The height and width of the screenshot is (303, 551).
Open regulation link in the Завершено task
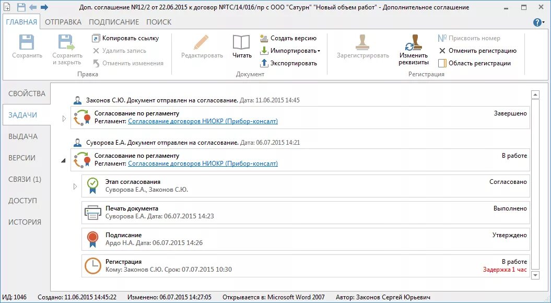click(x=203, y=121)
